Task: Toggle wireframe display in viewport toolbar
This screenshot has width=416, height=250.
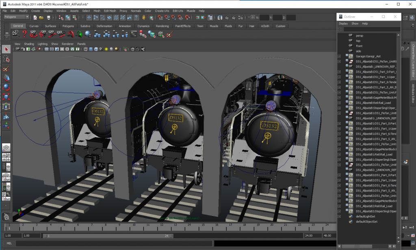Action: (x=86, y=49)
